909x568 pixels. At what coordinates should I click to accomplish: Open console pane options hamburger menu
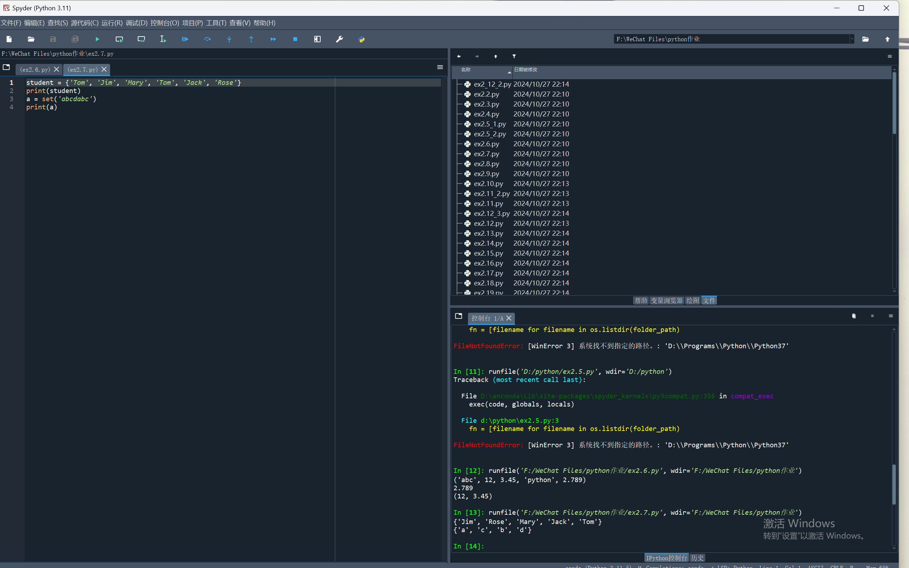tap(891, 316)
